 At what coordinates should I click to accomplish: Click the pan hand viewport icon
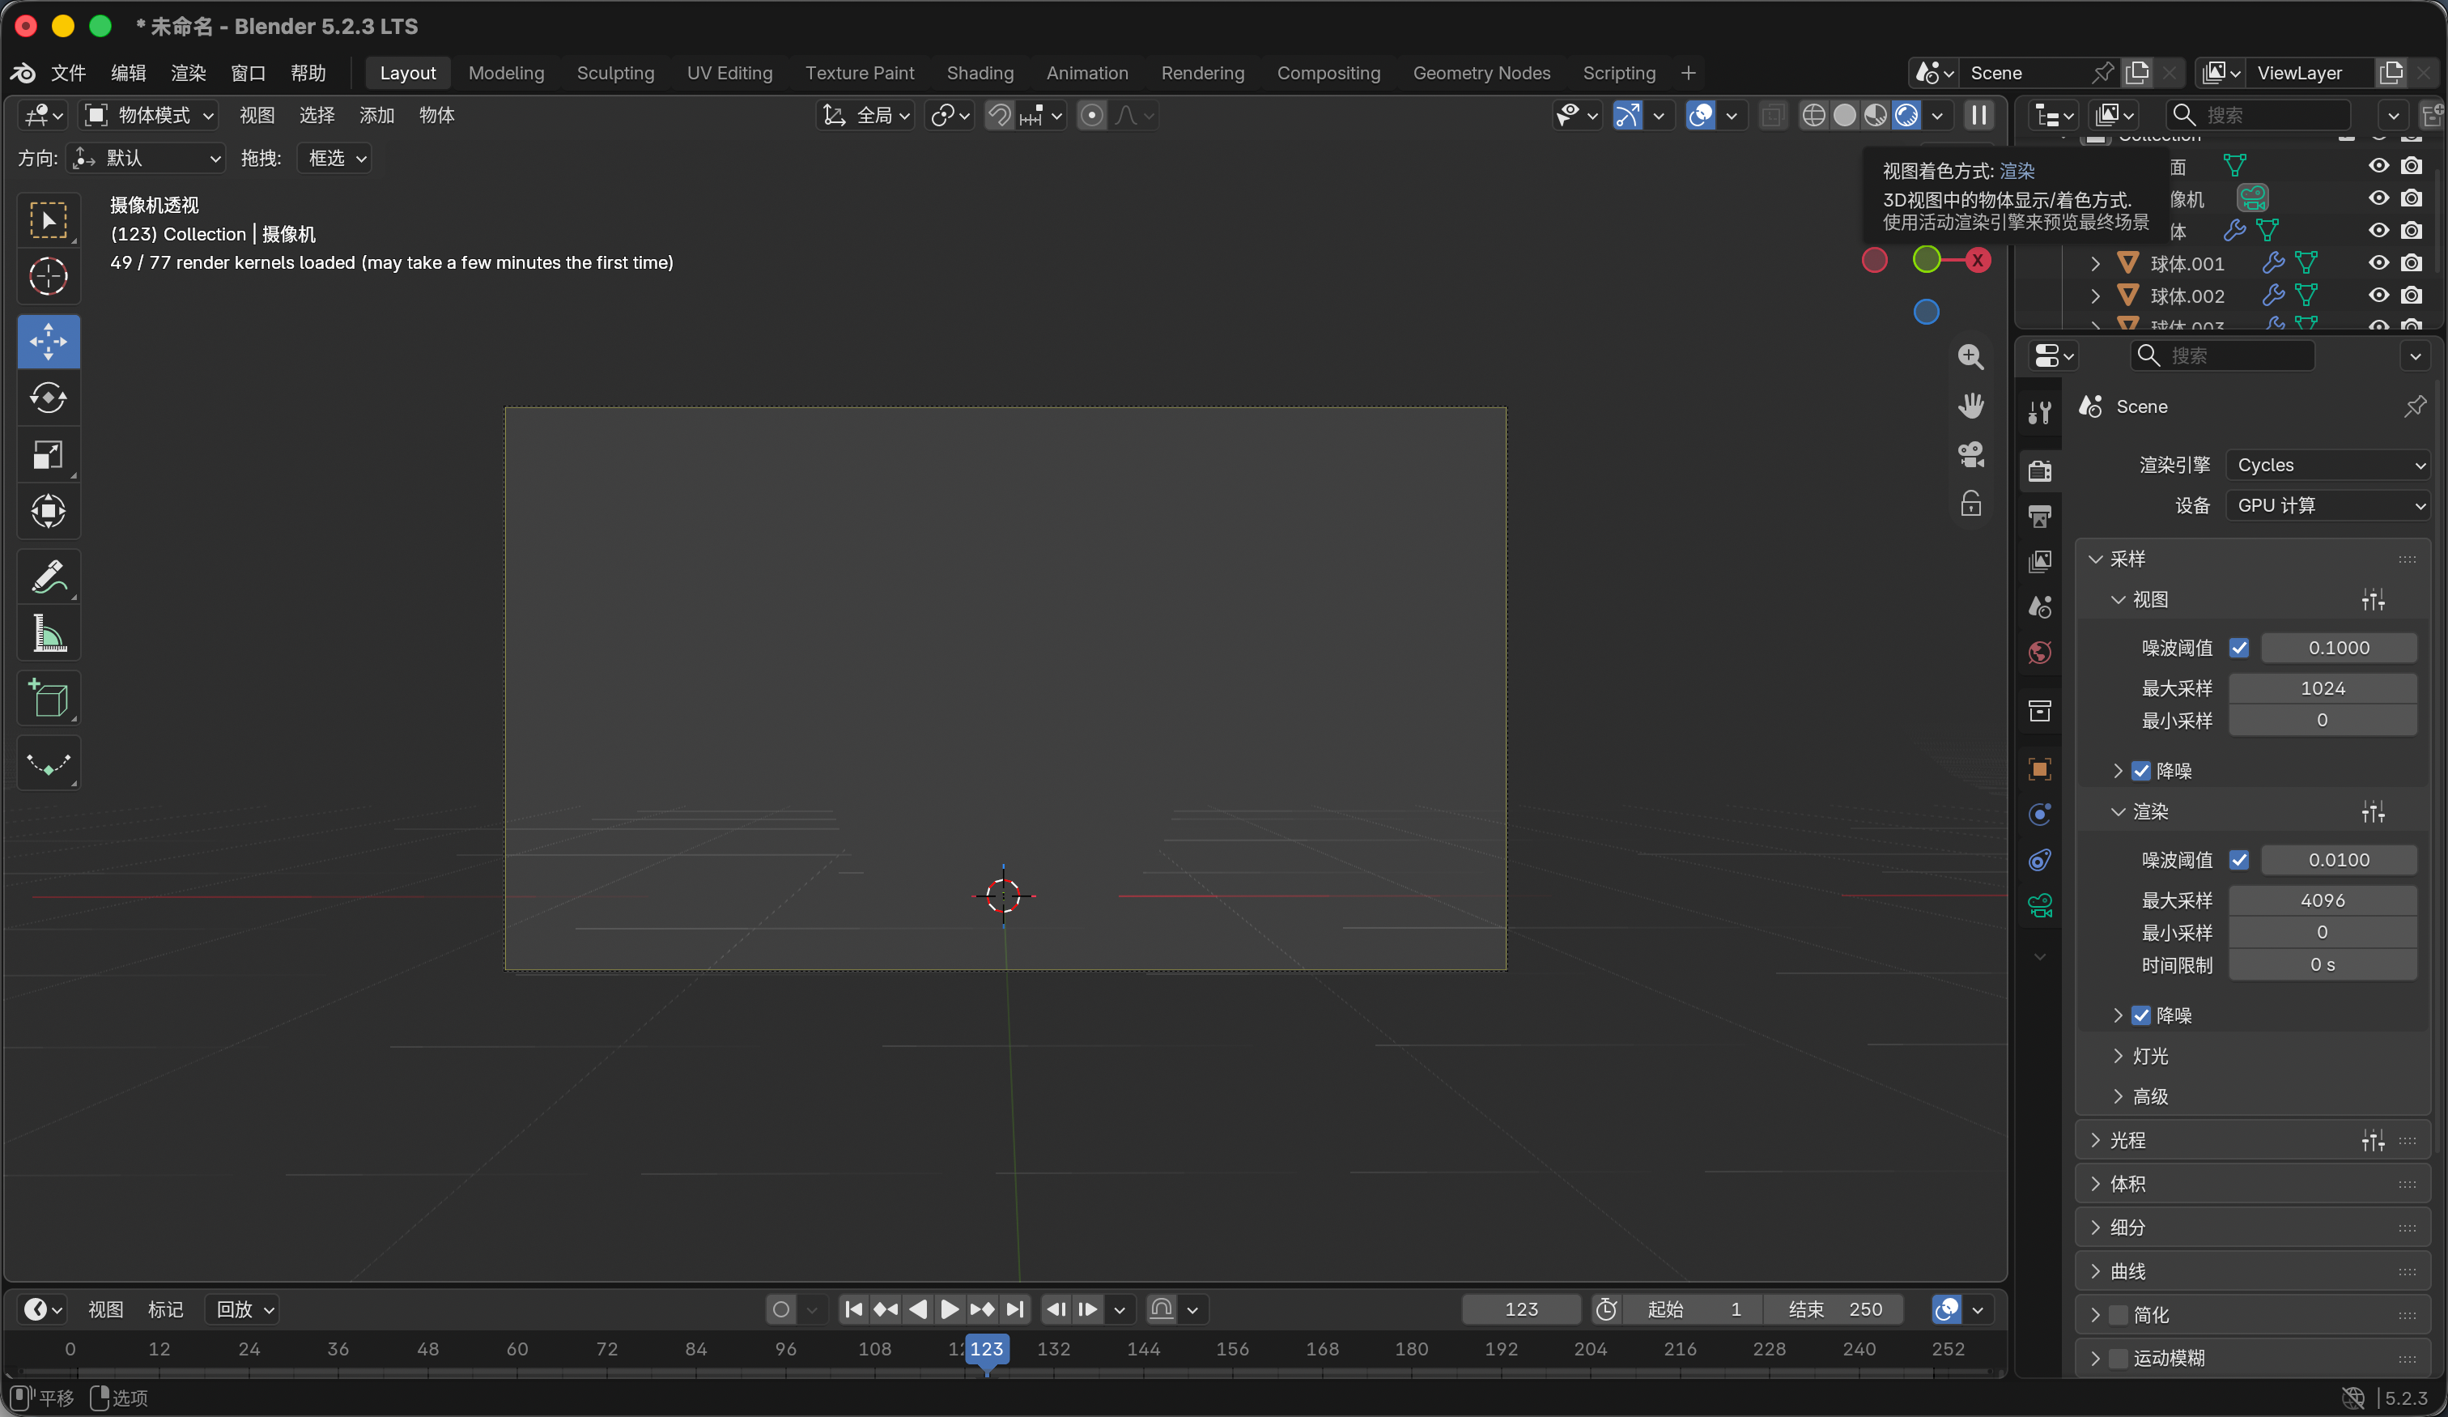[1970, 406]
